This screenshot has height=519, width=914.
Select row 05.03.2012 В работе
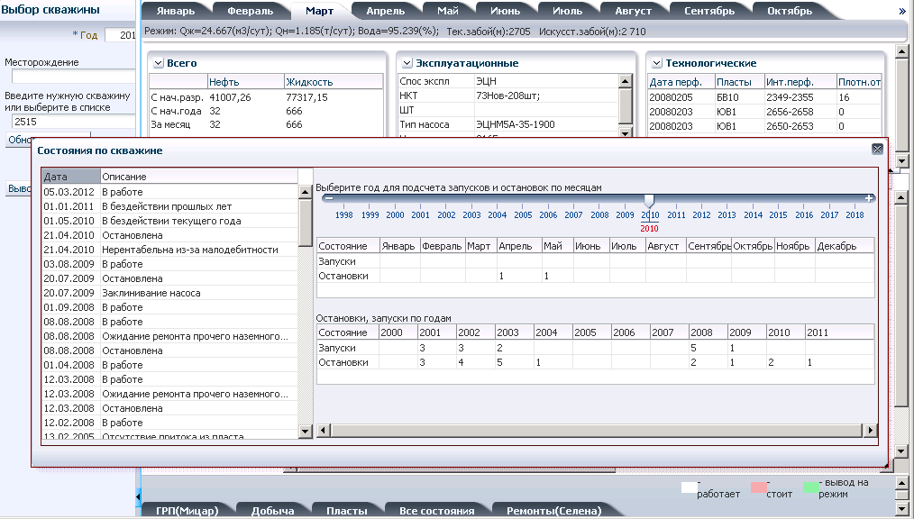click(169, 192)
